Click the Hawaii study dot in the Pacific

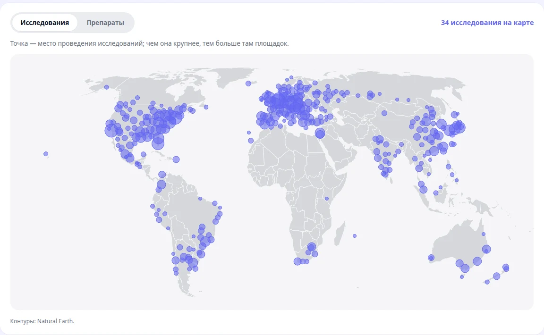click(x=46, y=154)
